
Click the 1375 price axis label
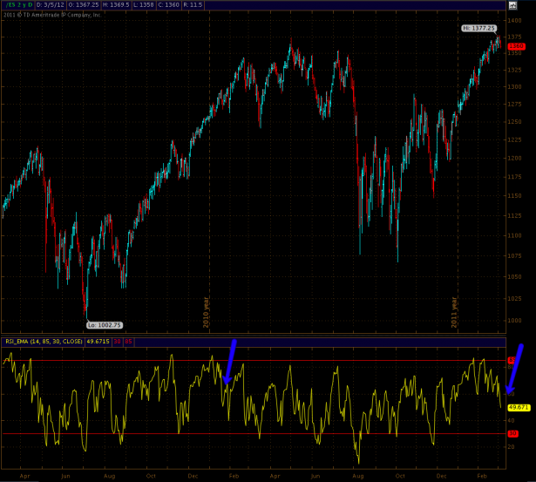pos(515,37)
